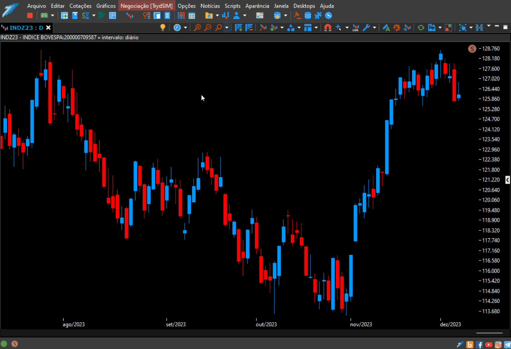Click the blue database icon in the main toolbar

[308, 15]
